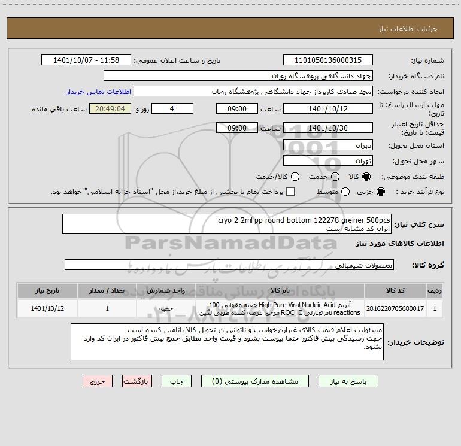This screenshot has width=461, height=446.
Task: Click the بازگشت back button
Action: tap(137, 381)
